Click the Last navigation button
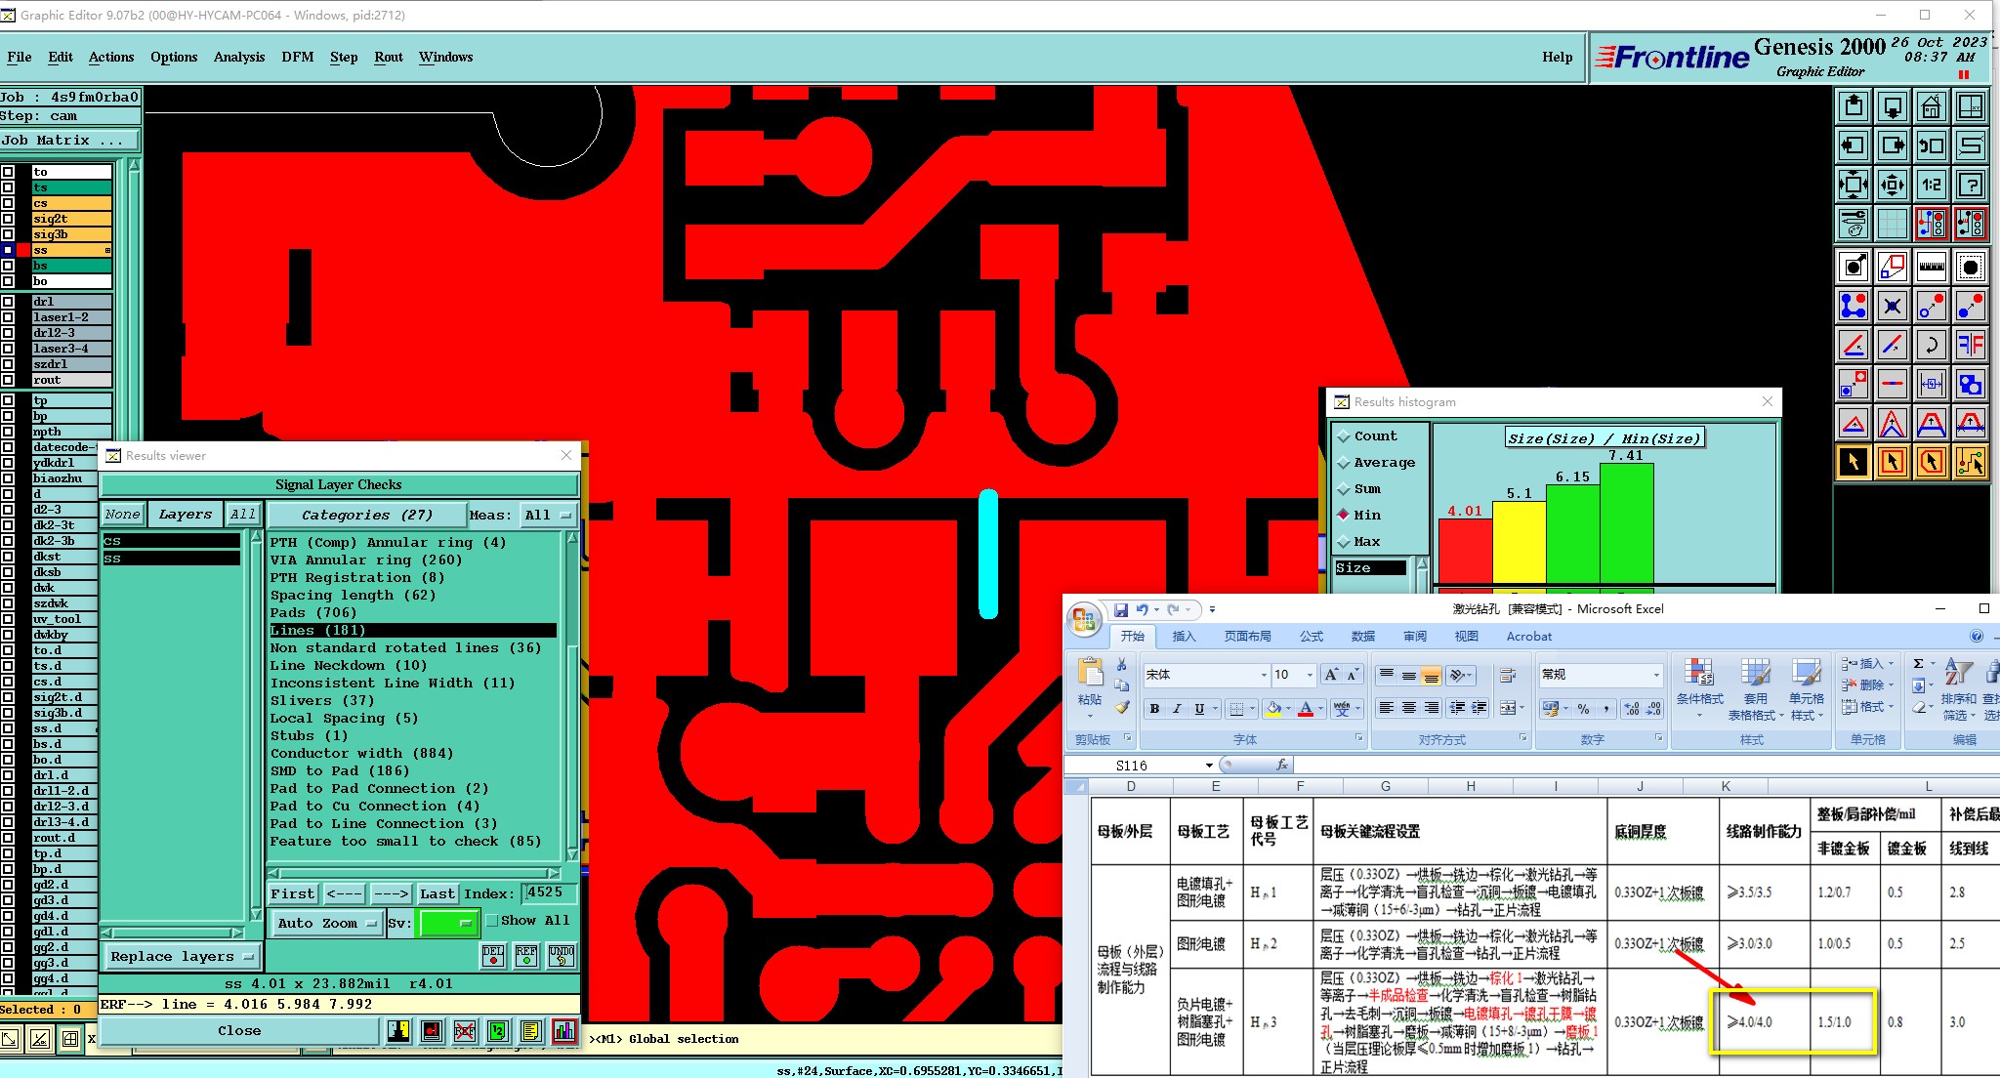Viewport: 2000px width, 1078px height. (x=437, y=893)
